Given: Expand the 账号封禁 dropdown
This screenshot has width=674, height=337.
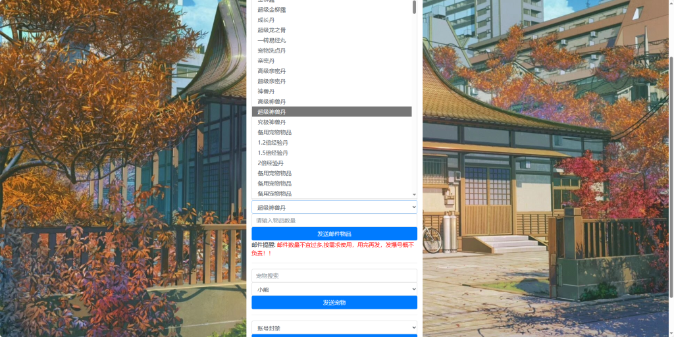Looking at the screenshot, I should [x=334, y=328].
